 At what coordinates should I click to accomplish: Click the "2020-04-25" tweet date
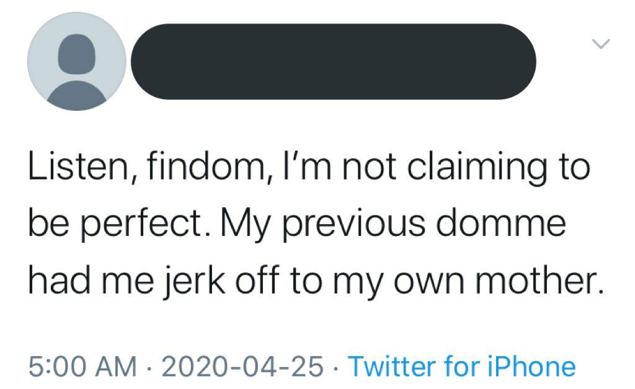pyautogui.click(x=242, y=365)
